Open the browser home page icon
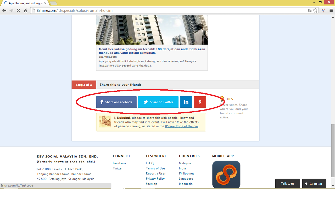The height and width of the screenshot is (203, 335). click(26, 10)
